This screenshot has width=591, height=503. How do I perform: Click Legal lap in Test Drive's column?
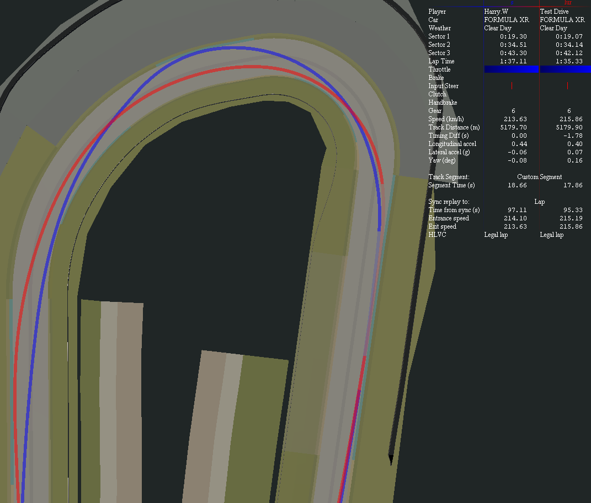(x=552, y=235)
